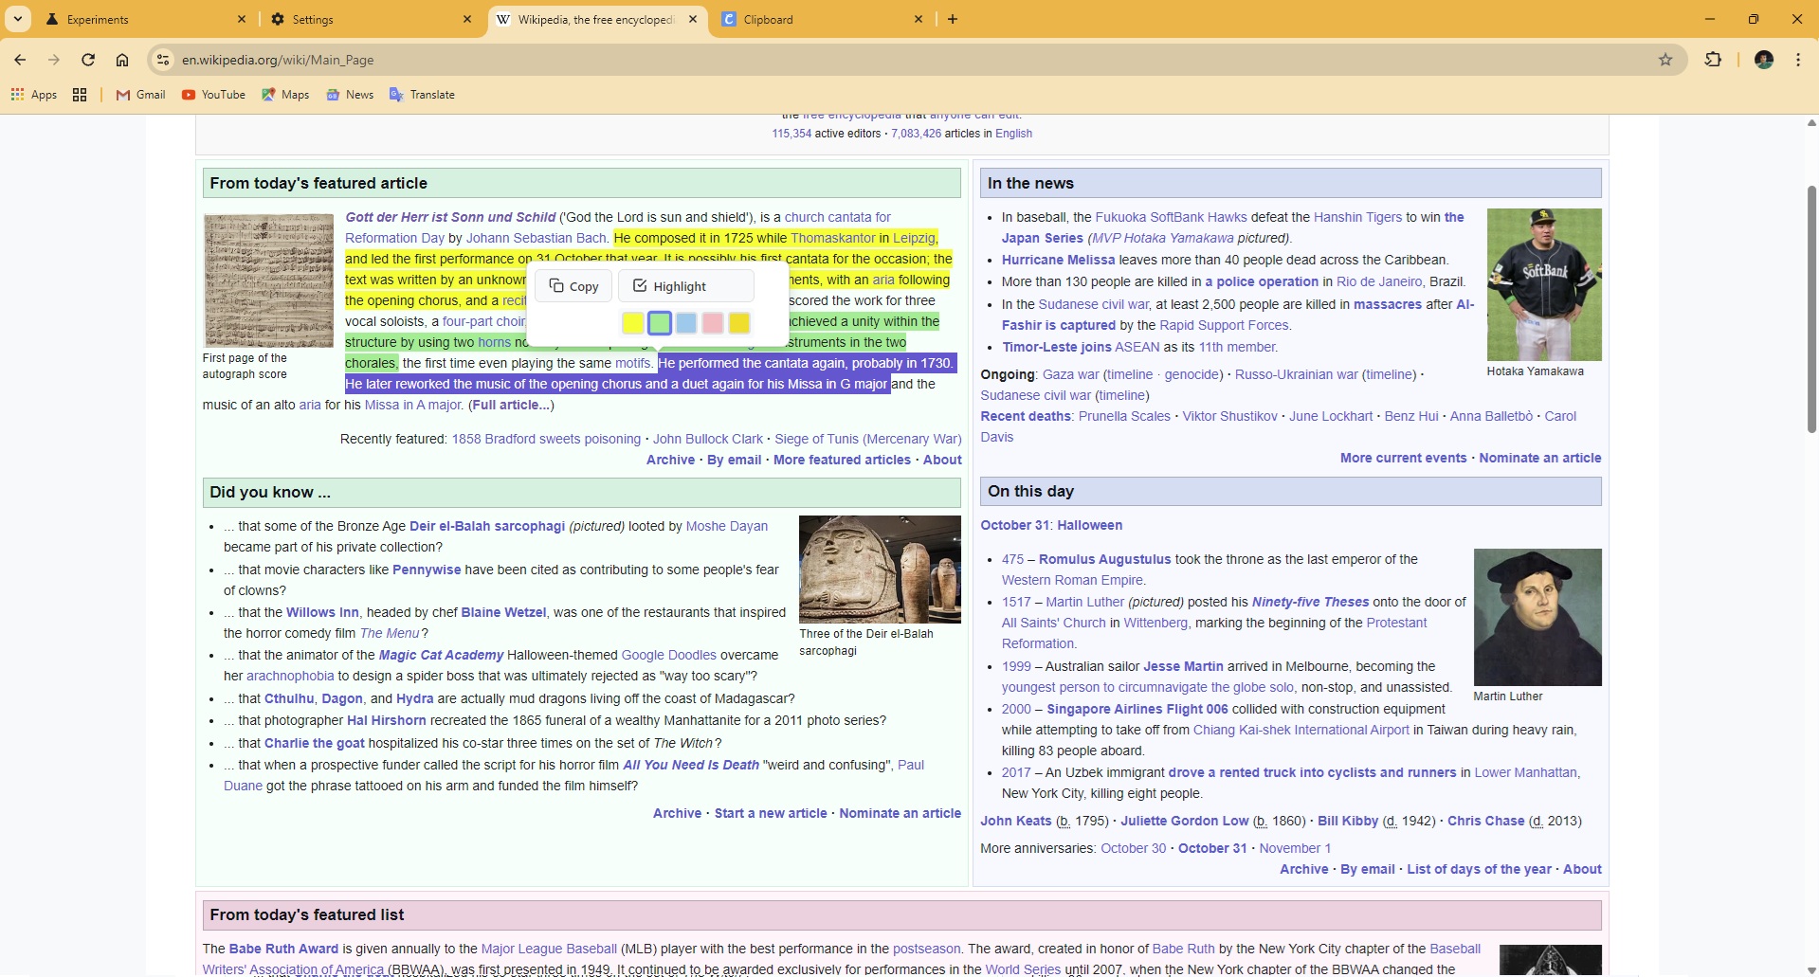Viewport: 1819px width, 977px height.
Task: Open the Gmail bookmark
Action: (140, 95)
